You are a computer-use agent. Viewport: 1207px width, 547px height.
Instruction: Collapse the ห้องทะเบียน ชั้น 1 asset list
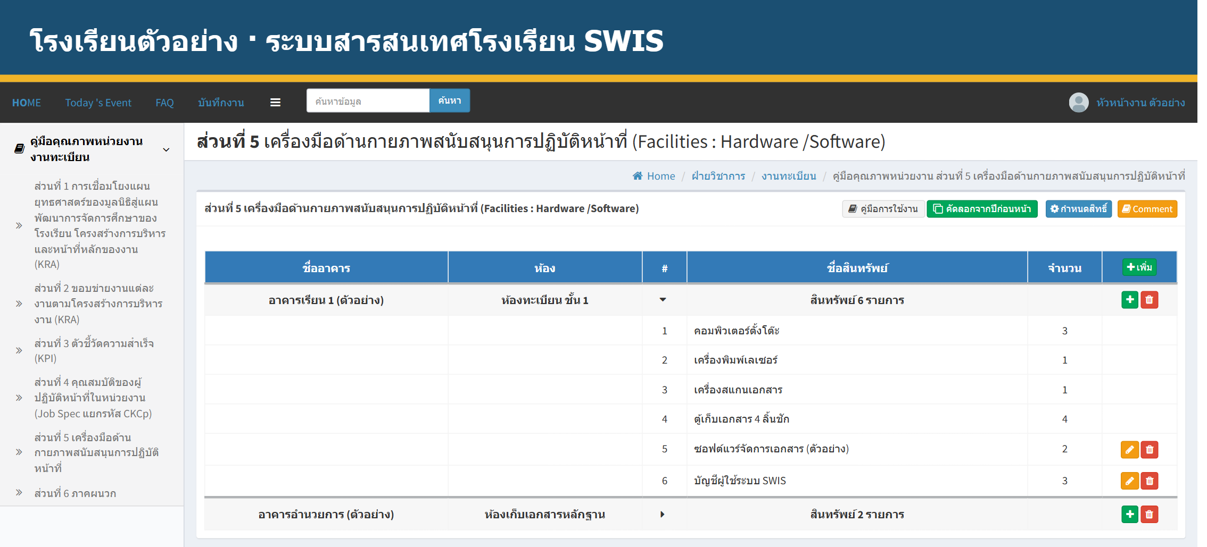click(663, 300)
